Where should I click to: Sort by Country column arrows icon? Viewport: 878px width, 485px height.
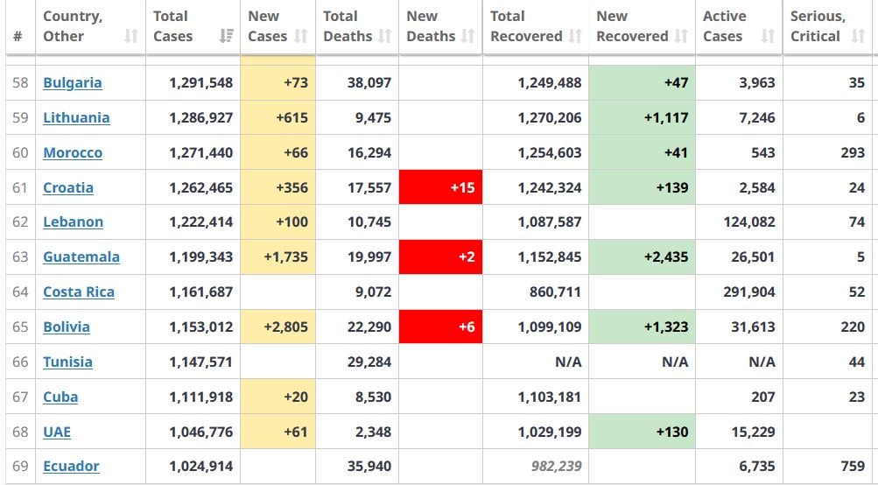[130, 37]
